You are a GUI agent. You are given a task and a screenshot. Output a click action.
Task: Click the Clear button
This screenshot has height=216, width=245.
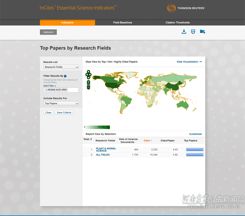coord(48,112)
